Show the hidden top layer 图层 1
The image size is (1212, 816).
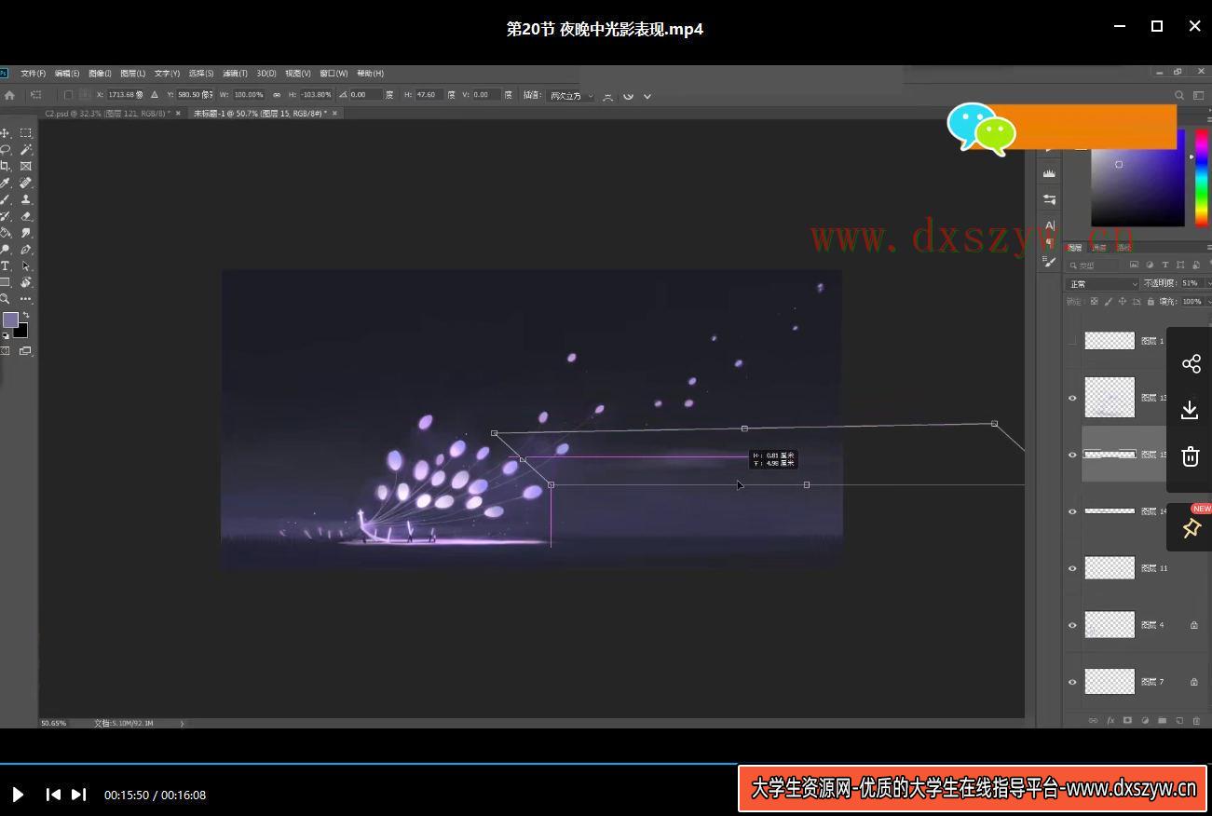(x=1072, y=341)
